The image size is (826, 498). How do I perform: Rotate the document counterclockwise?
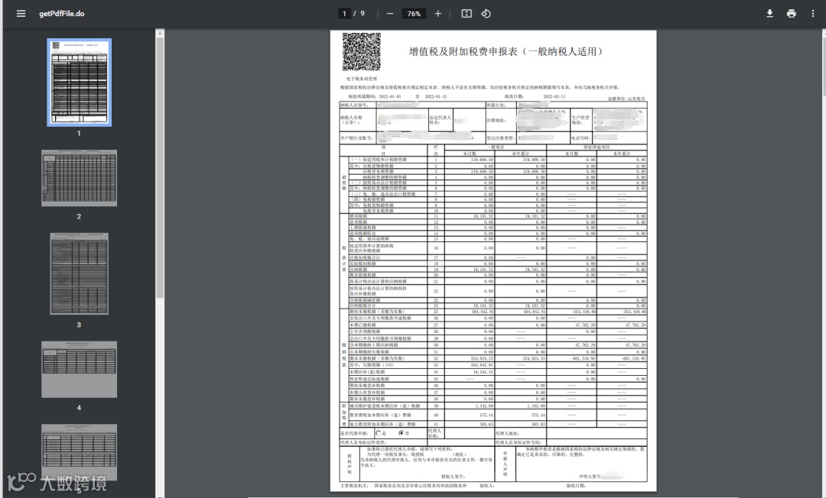pyautogui.click(x=486, y=14)
